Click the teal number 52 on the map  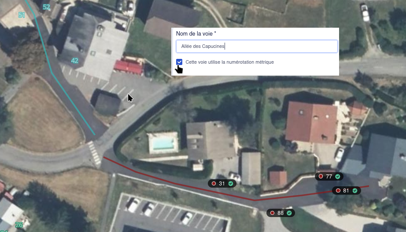coord(46,7)
